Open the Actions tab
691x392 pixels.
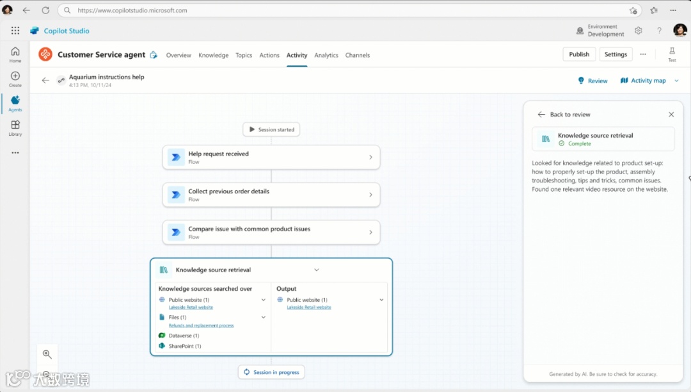click(269, 55)
